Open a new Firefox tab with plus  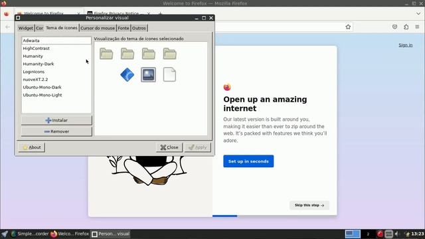[x=160, y=13]
